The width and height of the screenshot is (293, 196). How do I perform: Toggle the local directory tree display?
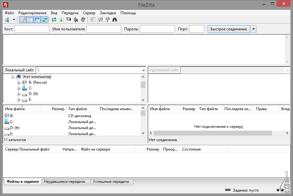click(30, 20)
